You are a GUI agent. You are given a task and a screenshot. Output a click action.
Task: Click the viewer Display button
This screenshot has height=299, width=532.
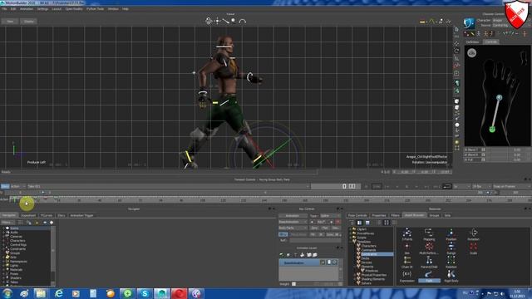(29, 22)
